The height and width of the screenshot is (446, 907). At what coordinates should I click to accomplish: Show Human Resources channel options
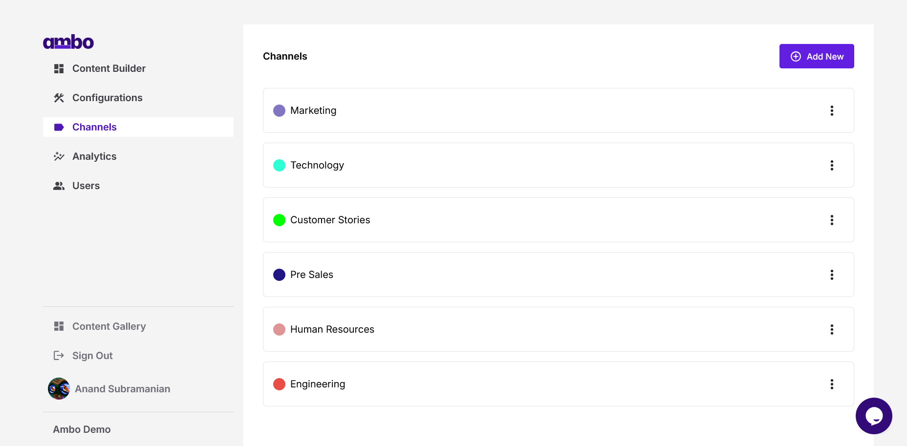point(832,329)
